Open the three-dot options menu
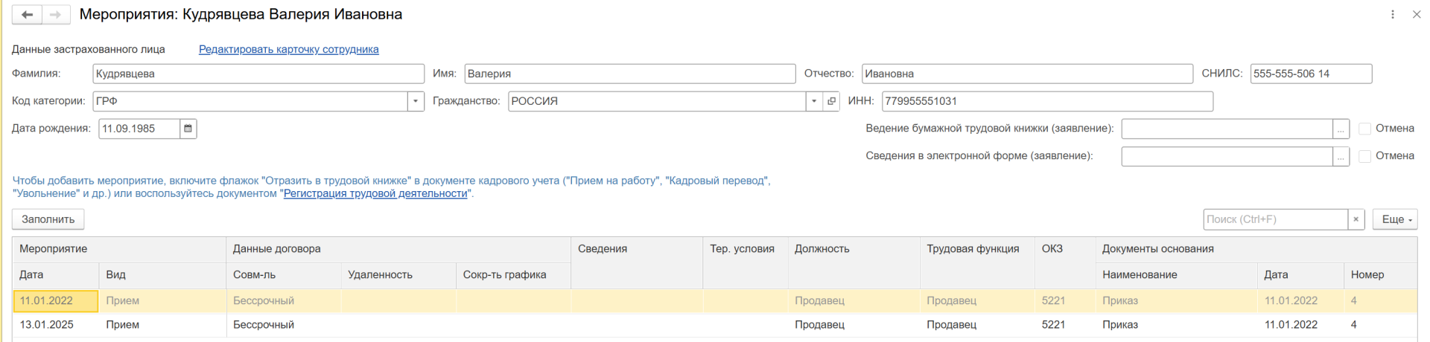Screen dimensions: 1430x342 coord(1392,15)
